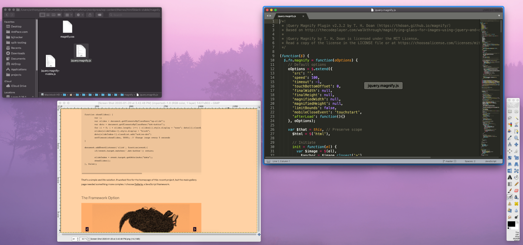Open GIMP ruler corner image menu
The image size is (523, 245).
click(x=59, y=107)
